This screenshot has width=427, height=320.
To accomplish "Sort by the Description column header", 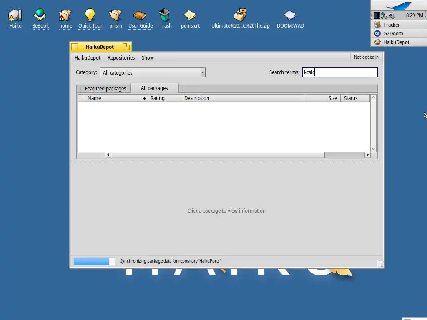I will click(244, 98).
